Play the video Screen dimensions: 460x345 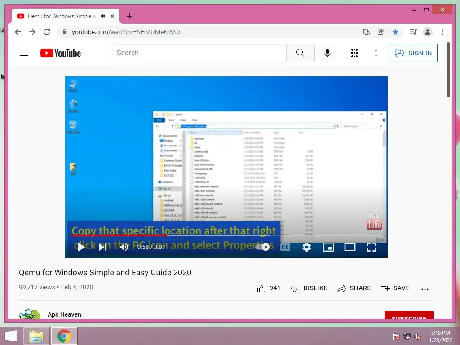(x=81, y=247)
